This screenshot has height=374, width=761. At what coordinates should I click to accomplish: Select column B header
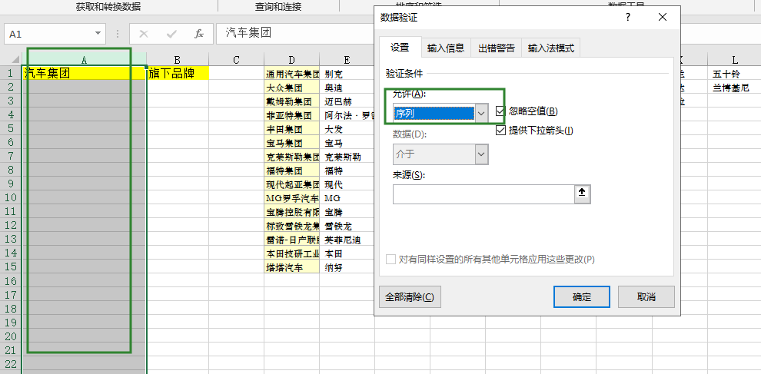[x=177, y=60]
